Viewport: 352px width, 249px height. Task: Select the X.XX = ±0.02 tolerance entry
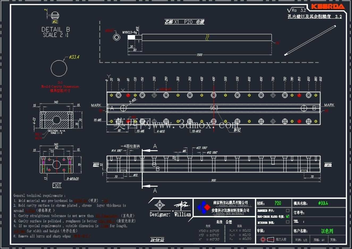(x=240, y=230)
